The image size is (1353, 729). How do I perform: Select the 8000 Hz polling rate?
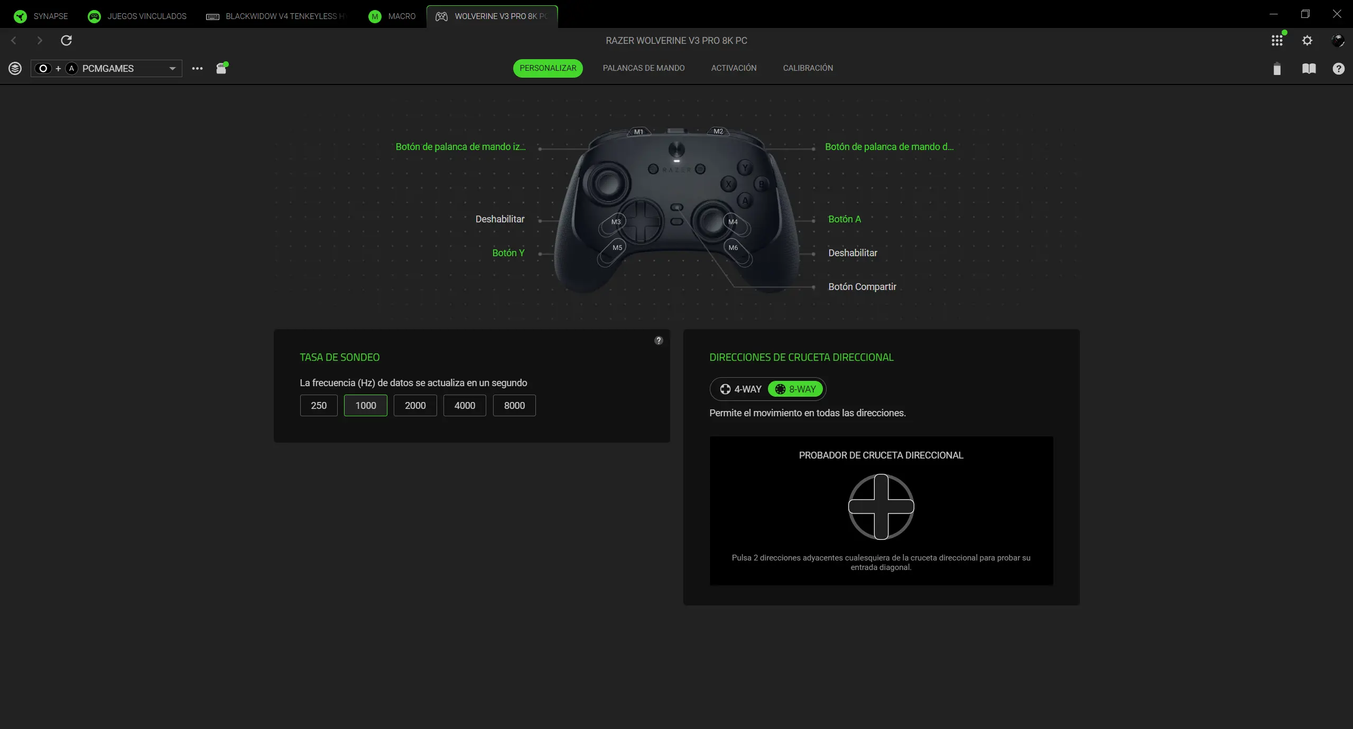pyautogui.click(x=514, y=405)
